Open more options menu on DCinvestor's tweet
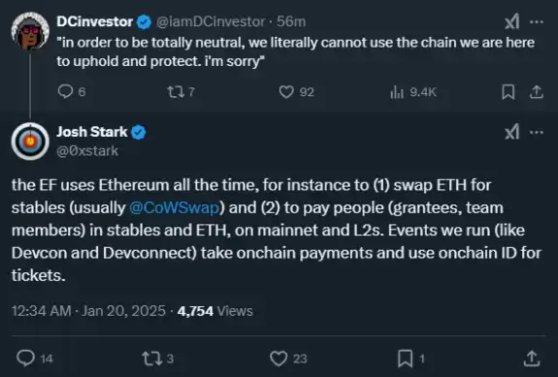Image resolution: width=558 pixels, height=377 pixels. point(537,22)
